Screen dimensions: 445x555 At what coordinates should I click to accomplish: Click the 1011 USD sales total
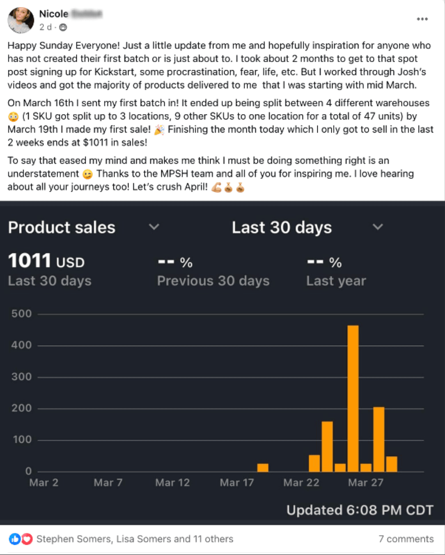(x=46, y=261)
